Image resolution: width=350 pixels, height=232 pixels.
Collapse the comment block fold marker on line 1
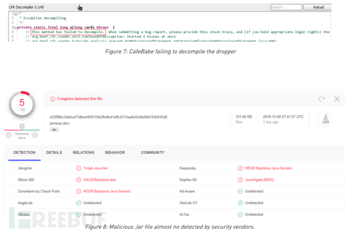point(15,14)
